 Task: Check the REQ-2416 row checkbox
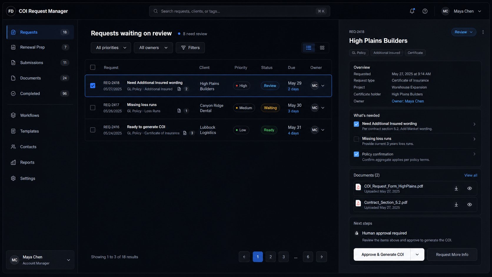pos(93,130)
